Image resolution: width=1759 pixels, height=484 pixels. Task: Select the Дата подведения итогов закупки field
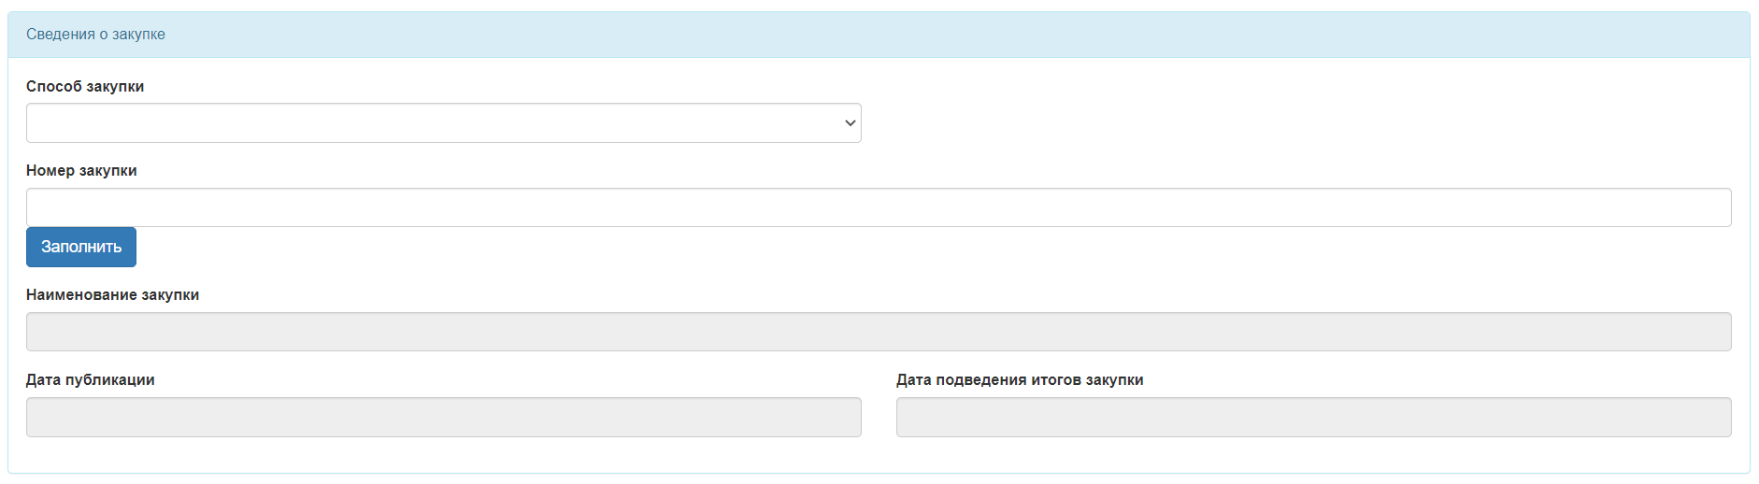(1313, 418)
